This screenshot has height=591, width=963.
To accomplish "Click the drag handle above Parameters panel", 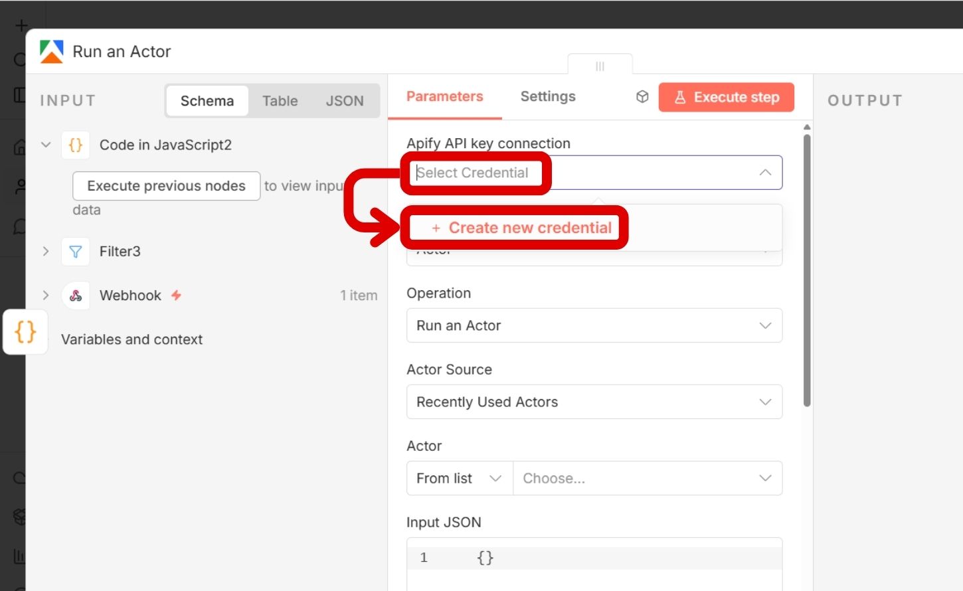I will [600, 66].
